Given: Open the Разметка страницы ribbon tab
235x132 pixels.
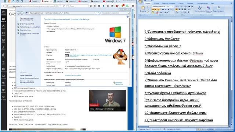Looking at the screenshot, I should pyautogui.click(x=169, y=3).
